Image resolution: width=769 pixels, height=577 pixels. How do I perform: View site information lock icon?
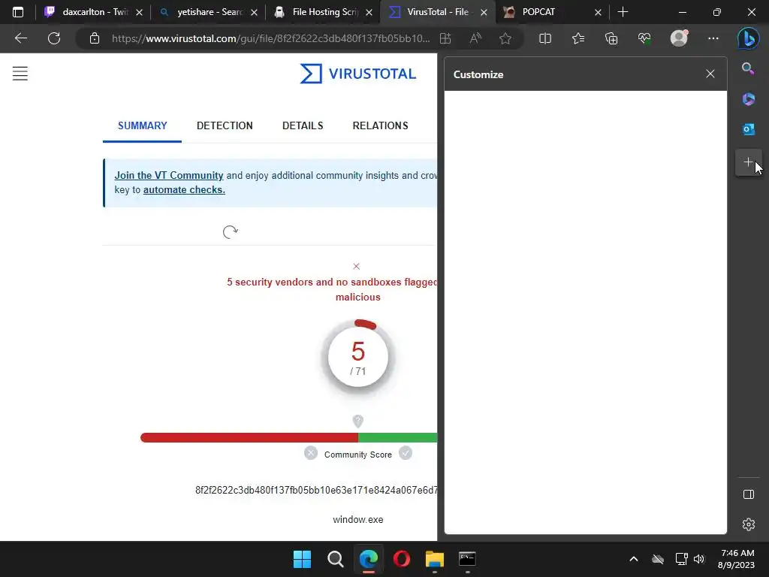tap(95, 38)
